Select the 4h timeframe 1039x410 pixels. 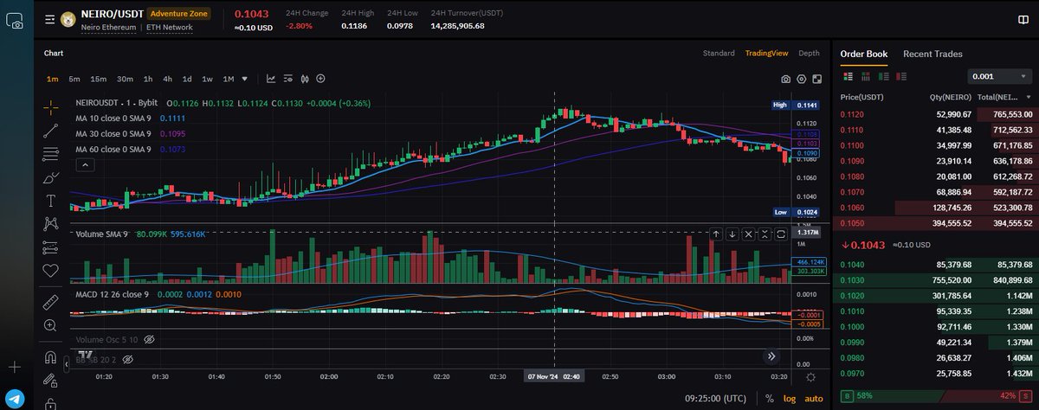(x=167, y=79)
